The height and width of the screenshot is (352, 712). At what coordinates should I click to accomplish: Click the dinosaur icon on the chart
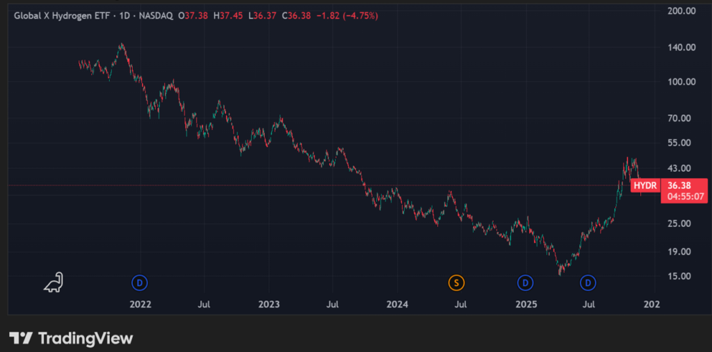(54, 282)
